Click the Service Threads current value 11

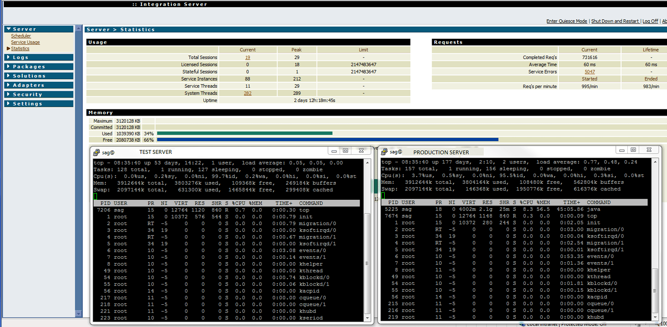click(247, 86)
